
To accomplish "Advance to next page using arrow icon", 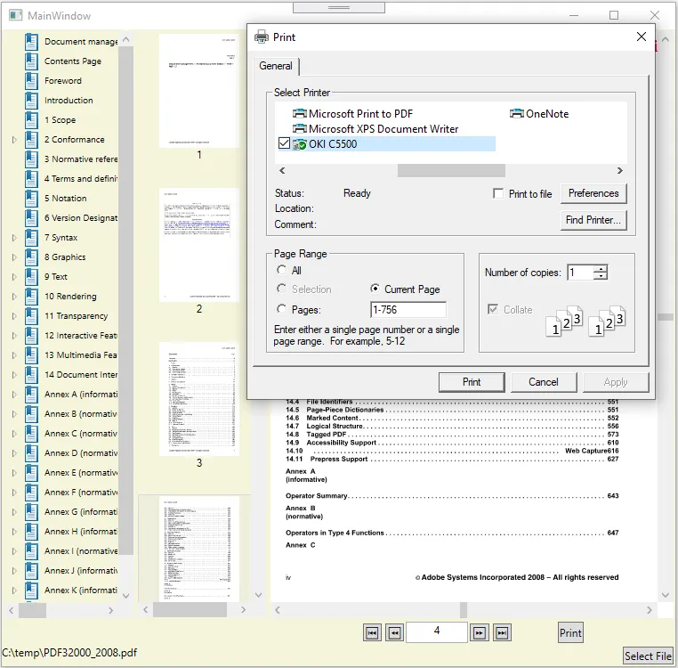I will click(480, 632).
